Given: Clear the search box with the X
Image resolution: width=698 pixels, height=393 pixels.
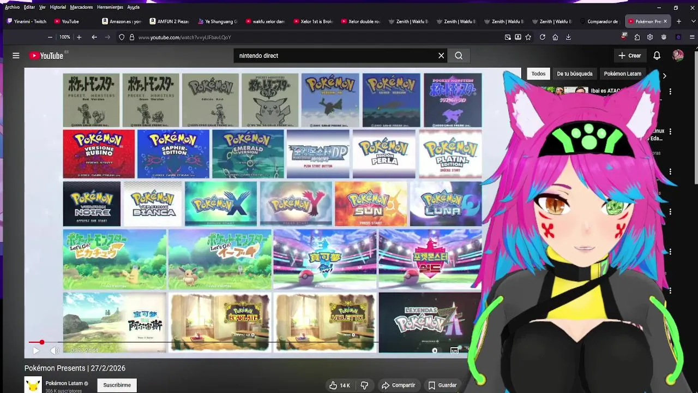Looking at the screenshot, I should pos(441,56).
